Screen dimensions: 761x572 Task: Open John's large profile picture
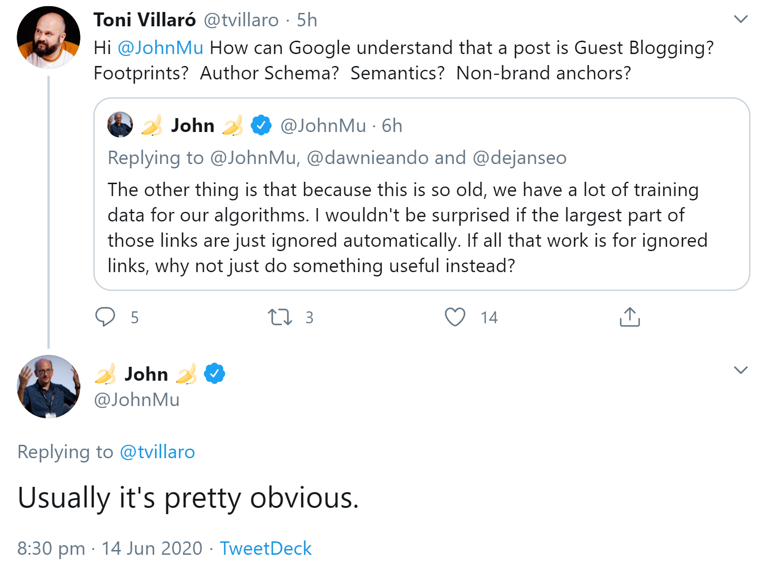coord(48,386)
